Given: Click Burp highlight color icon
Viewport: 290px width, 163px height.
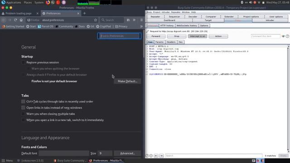Looking at the screenshot, I should [283, 36].
